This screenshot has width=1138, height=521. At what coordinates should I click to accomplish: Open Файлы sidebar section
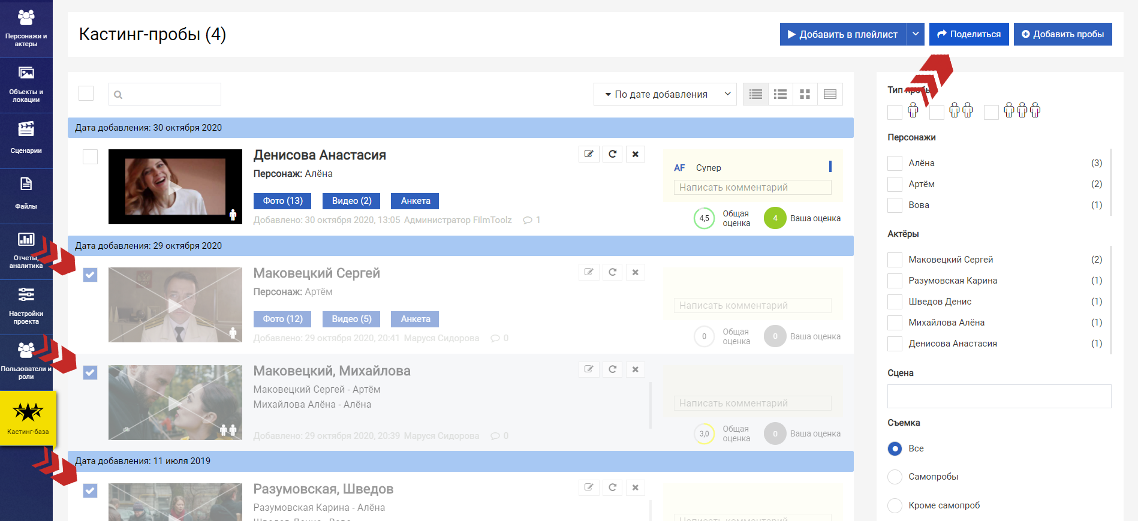[26, 196]
